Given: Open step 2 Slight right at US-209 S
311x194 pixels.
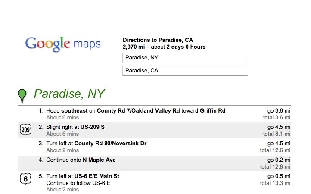Looking at the screenshot, I should (x=154, y=130).
